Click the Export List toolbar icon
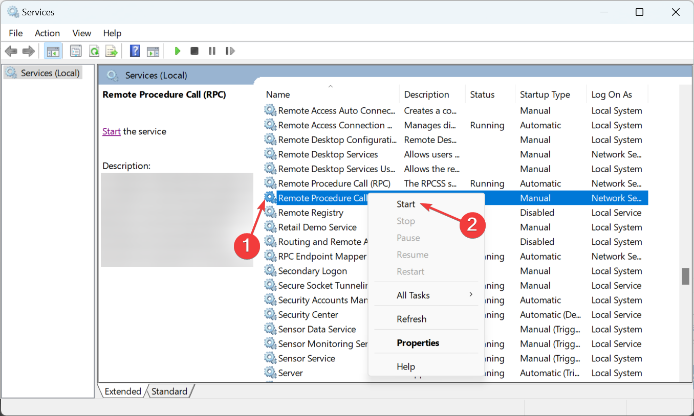The height and width of the screenshot is (416, 694). [111, 51]
